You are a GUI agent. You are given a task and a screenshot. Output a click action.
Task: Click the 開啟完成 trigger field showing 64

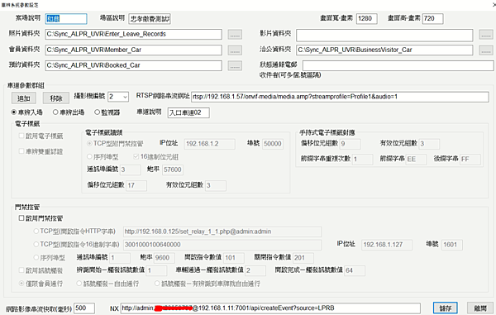[x=355, y=270]
